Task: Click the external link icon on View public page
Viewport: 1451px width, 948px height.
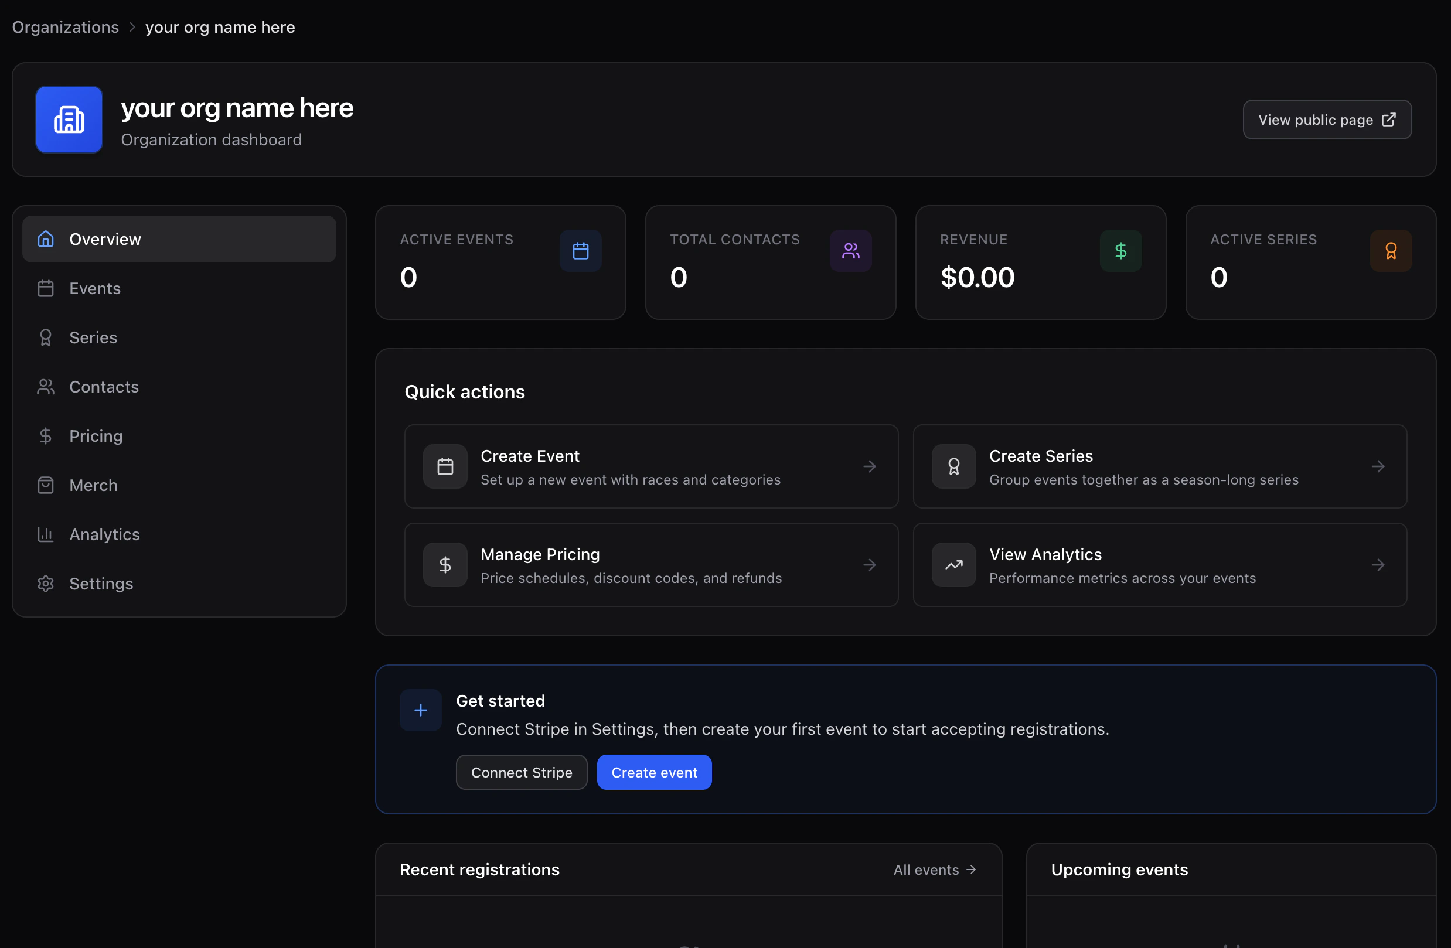Action: pos(1388,120)
